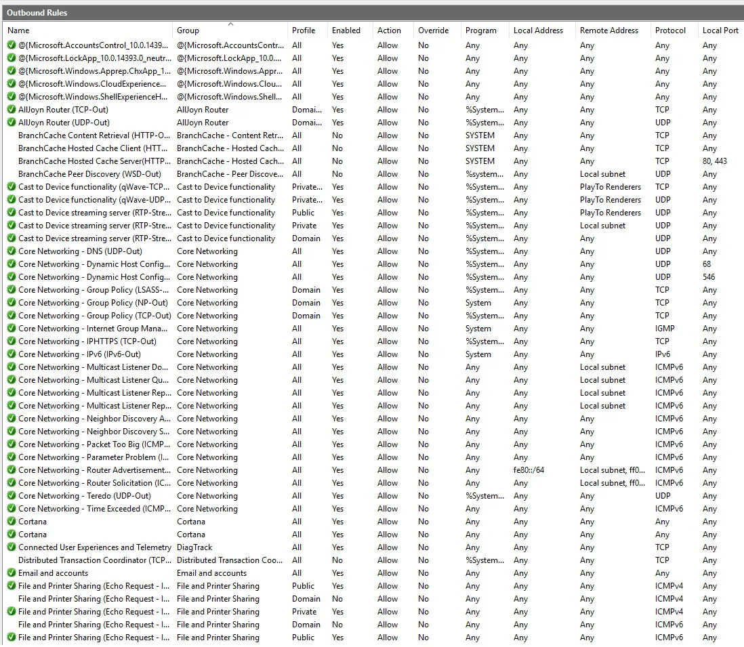
Task: Click check icon for Time Exceeded rule
Action: coord(12,509)
